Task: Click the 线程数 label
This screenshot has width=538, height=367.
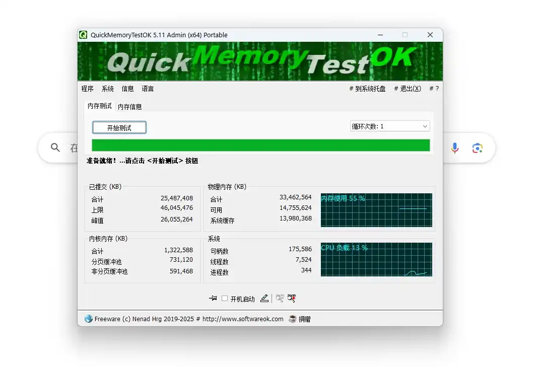Action: click(219, 262)
